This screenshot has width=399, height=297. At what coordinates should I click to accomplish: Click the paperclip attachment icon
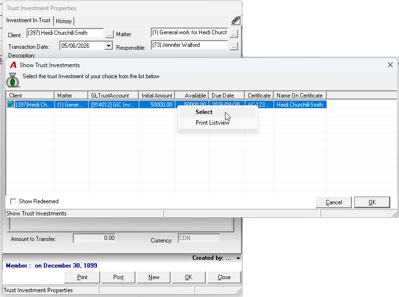236,20
